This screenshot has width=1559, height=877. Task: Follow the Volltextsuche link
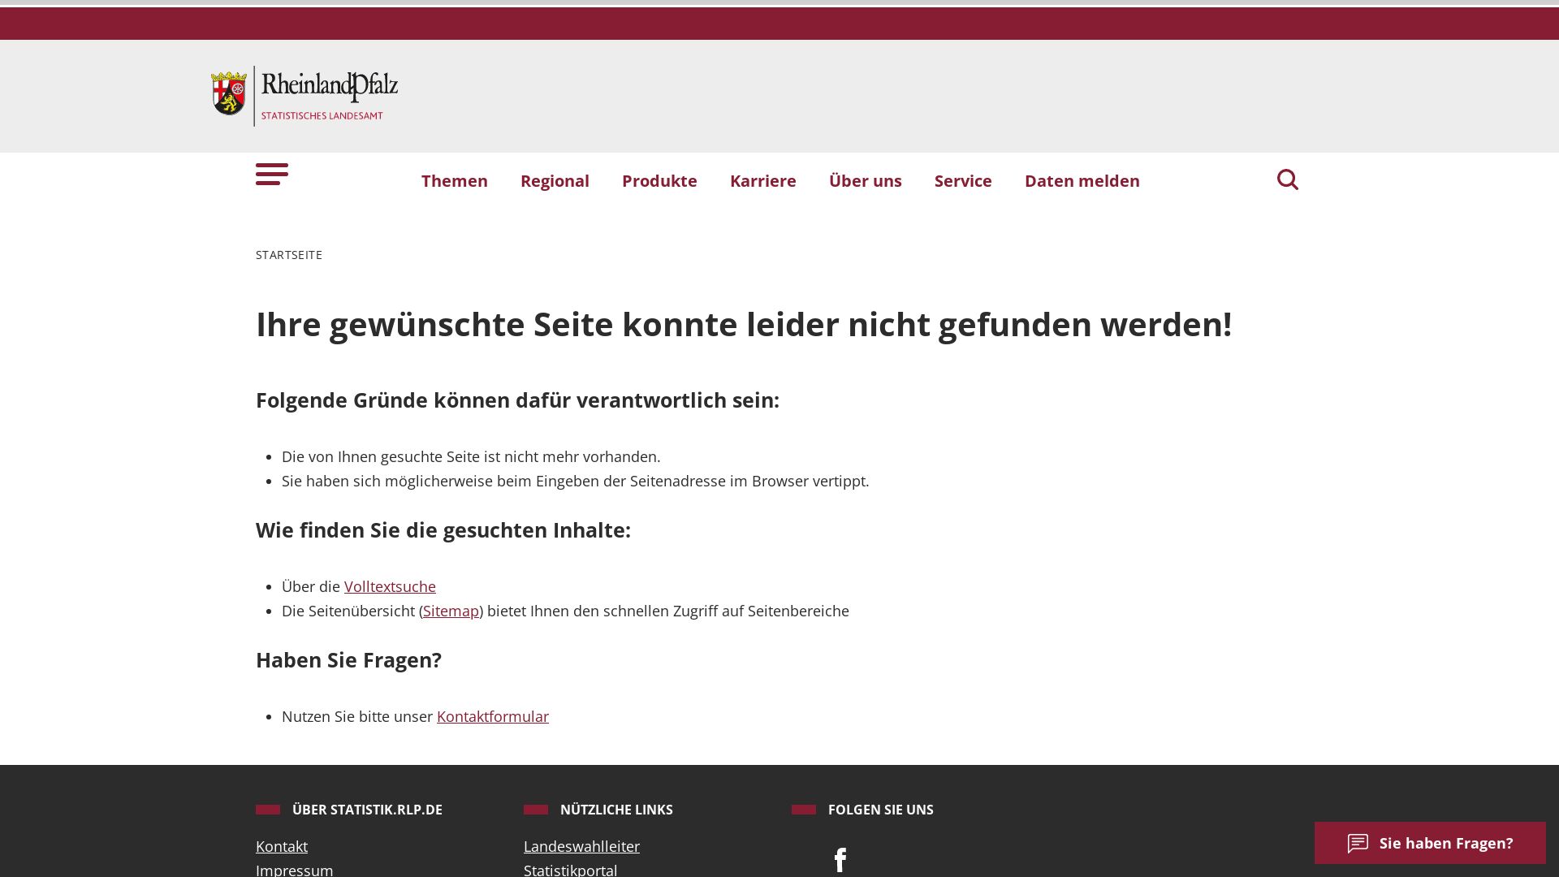(390, 586)
